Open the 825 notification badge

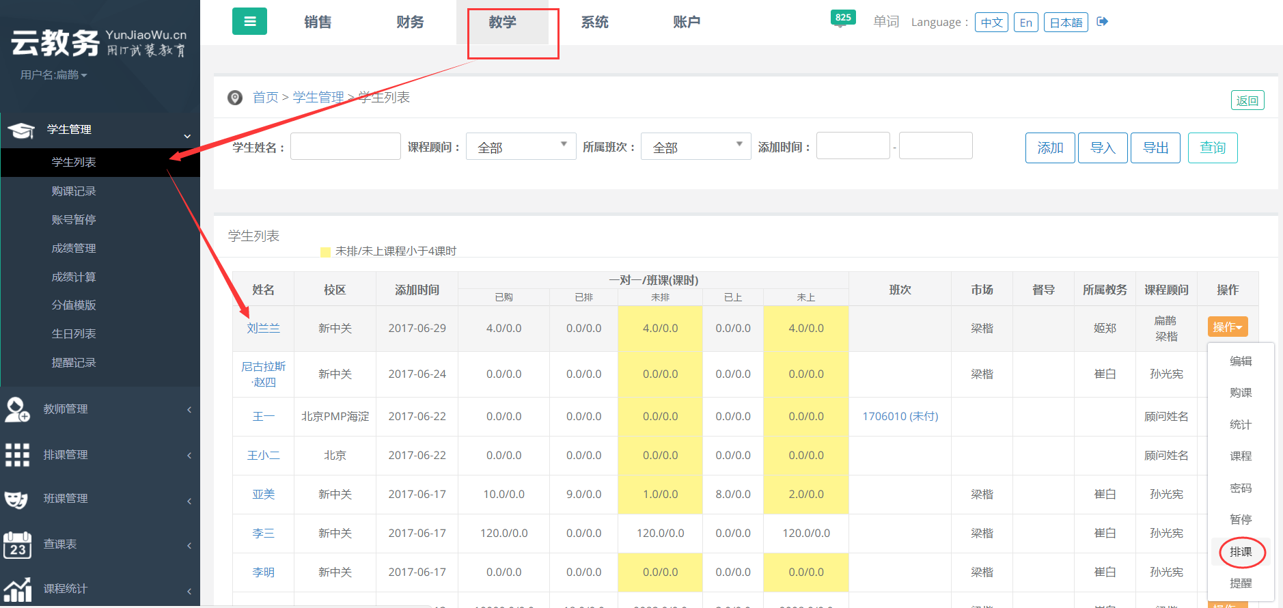point(843,18)
